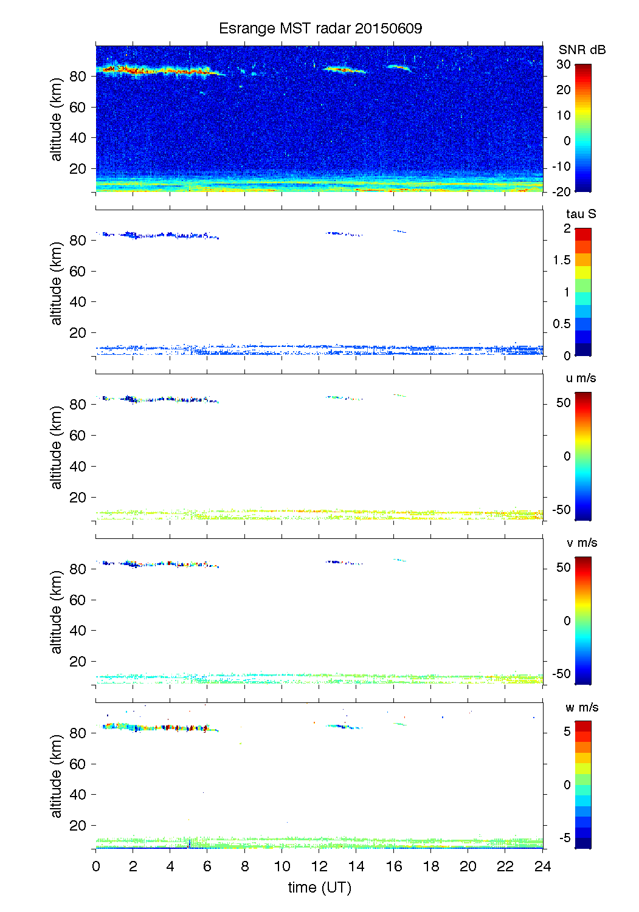
Task: Select the 'time (UT)' x-axis label
Action: 319,888
